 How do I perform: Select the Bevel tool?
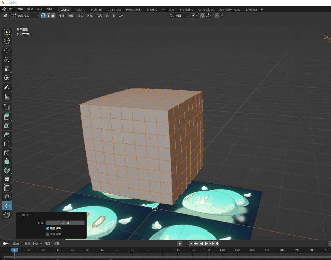(x=7, y=135)
